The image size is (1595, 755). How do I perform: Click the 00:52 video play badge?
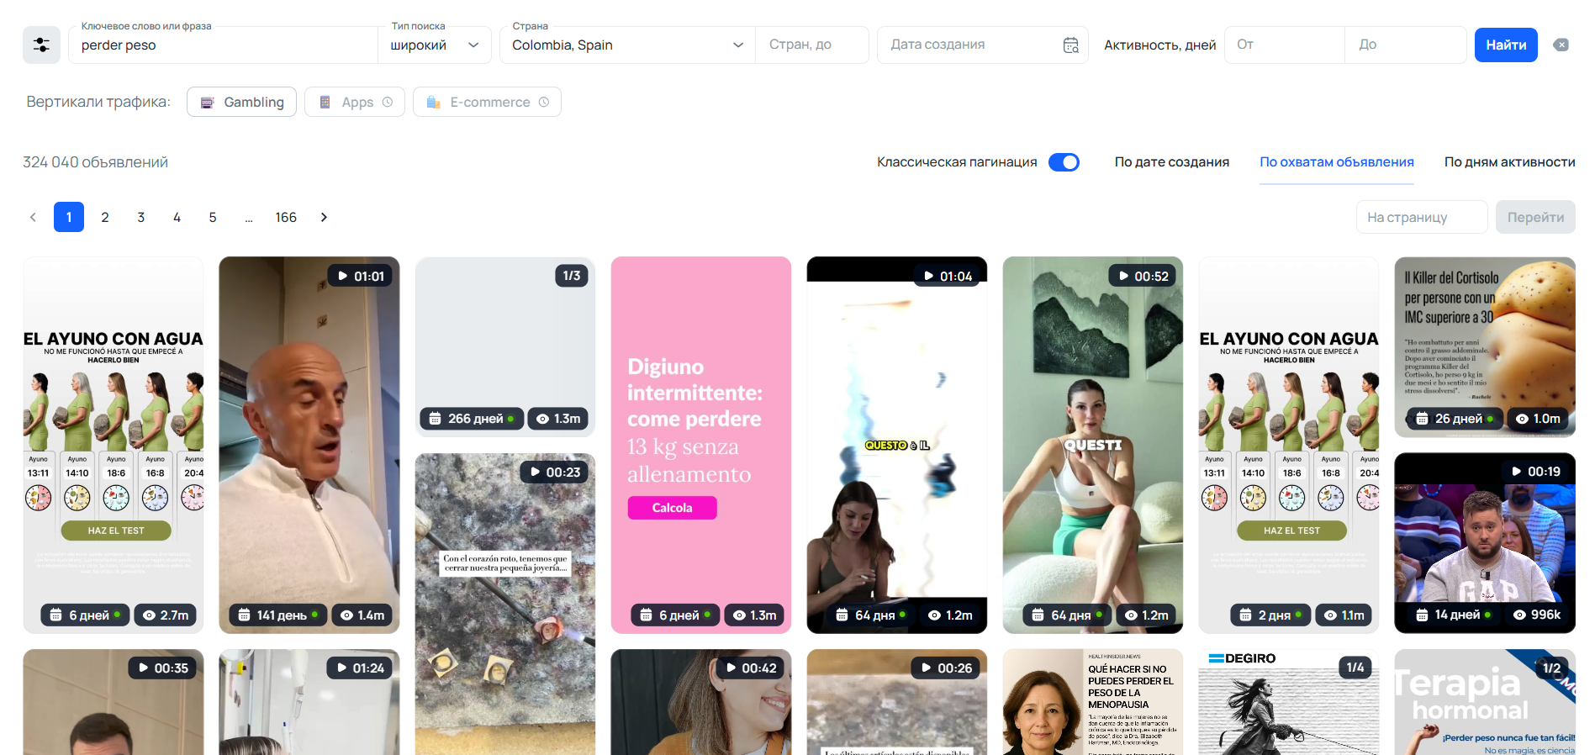tap(1143, 276)
